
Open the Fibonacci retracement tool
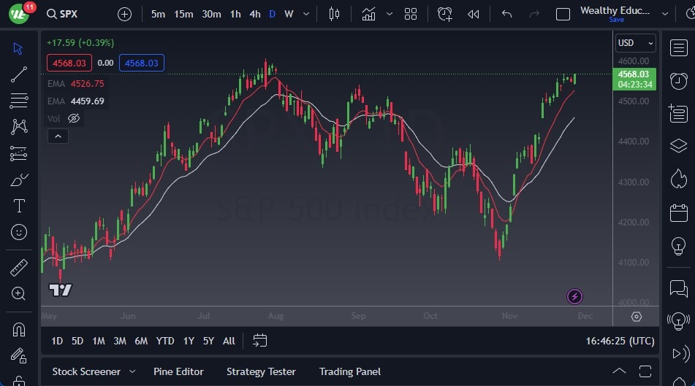coord(18,101)
